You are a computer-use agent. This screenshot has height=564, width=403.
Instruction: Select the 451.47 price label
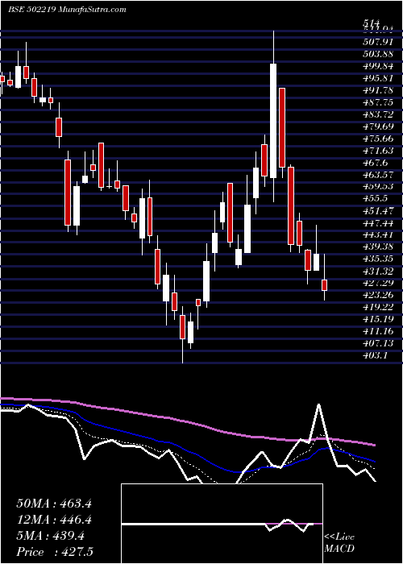(377, 211)
